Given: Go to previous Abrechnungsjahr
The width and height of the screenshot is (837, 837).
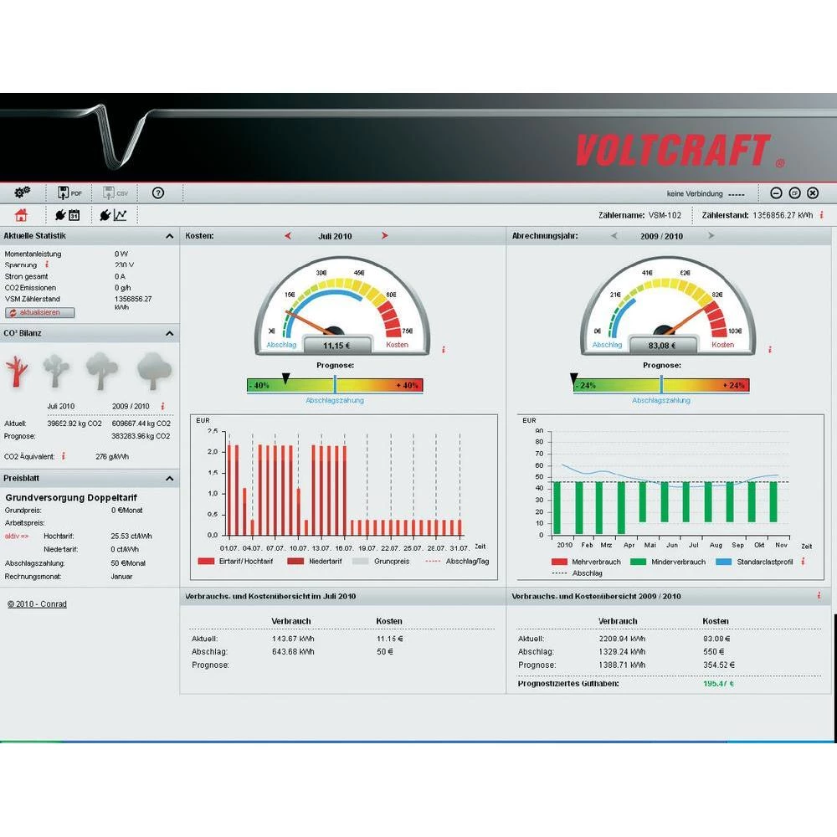Looking at the screenshot, I should 614,236.
